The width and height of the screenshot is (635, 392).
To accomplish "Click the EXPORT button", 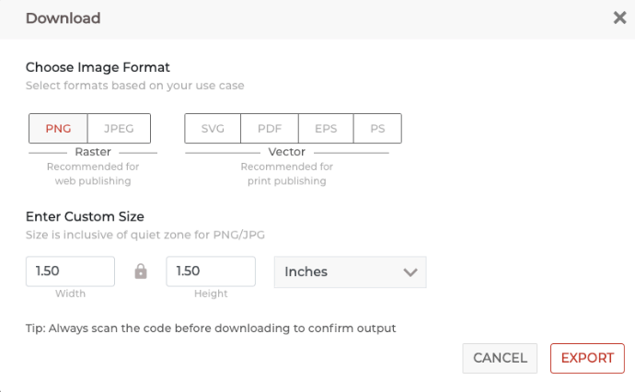I will point(587,358).
